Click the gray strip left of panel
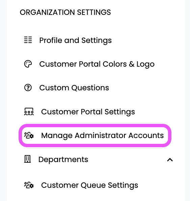Image resolution: width=190 pixels, height=201 pixels. click(3, 100)
